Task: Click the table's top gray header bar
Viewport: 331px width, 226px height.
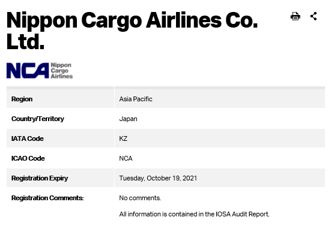Action: 166,88
